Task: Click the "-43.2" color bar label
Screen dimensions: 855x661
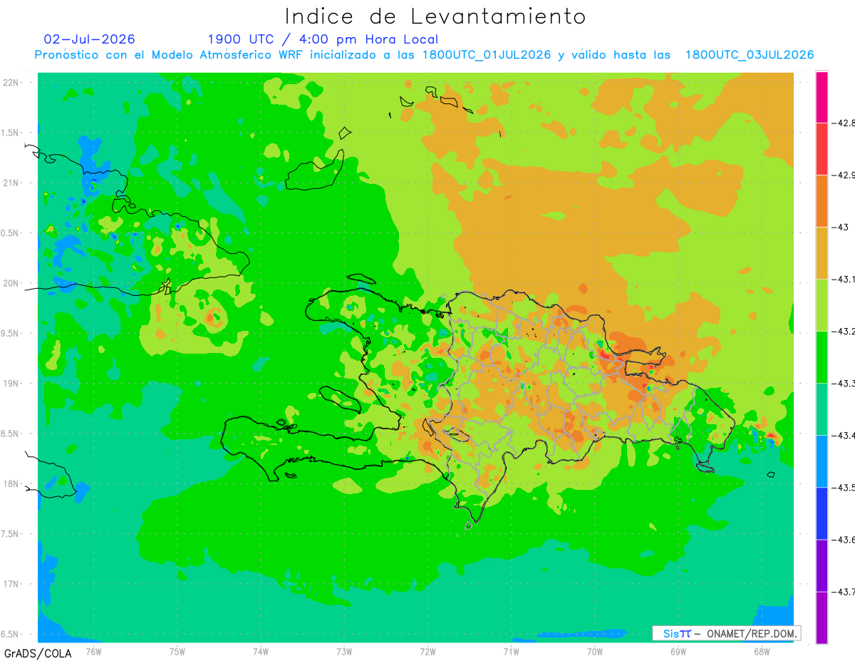Action: pyautogui.click(x=844, y=331)
